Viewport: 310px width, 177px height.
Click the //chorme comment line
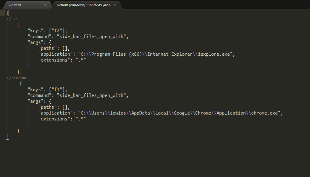coord(17,78)
